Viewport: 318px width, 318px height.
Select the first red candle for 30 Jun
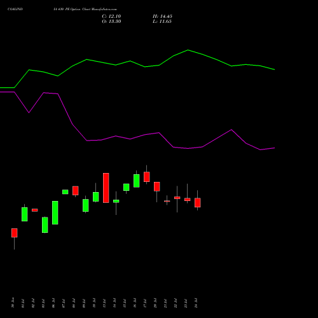tap(15, 233)
